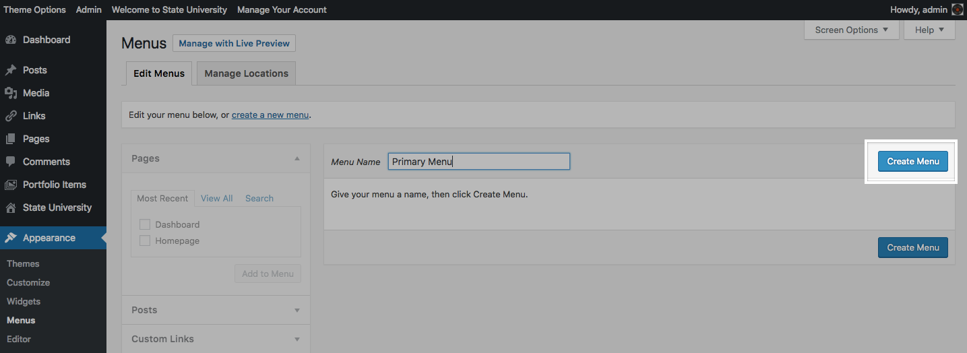Select the Edit Menus tab
Screen dimensions: 967x353
[159, 73]
